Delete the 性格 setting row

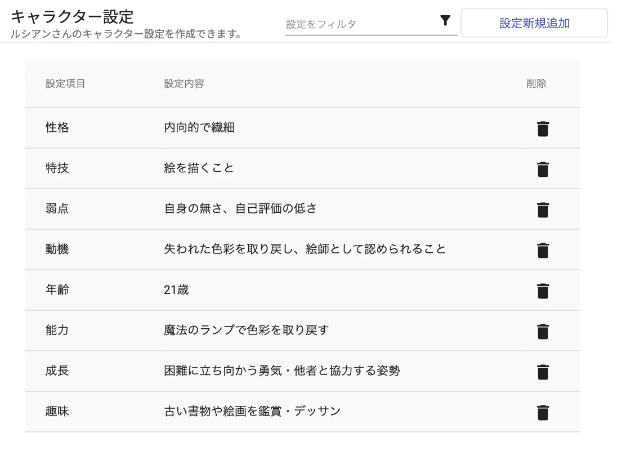point(543,128)
